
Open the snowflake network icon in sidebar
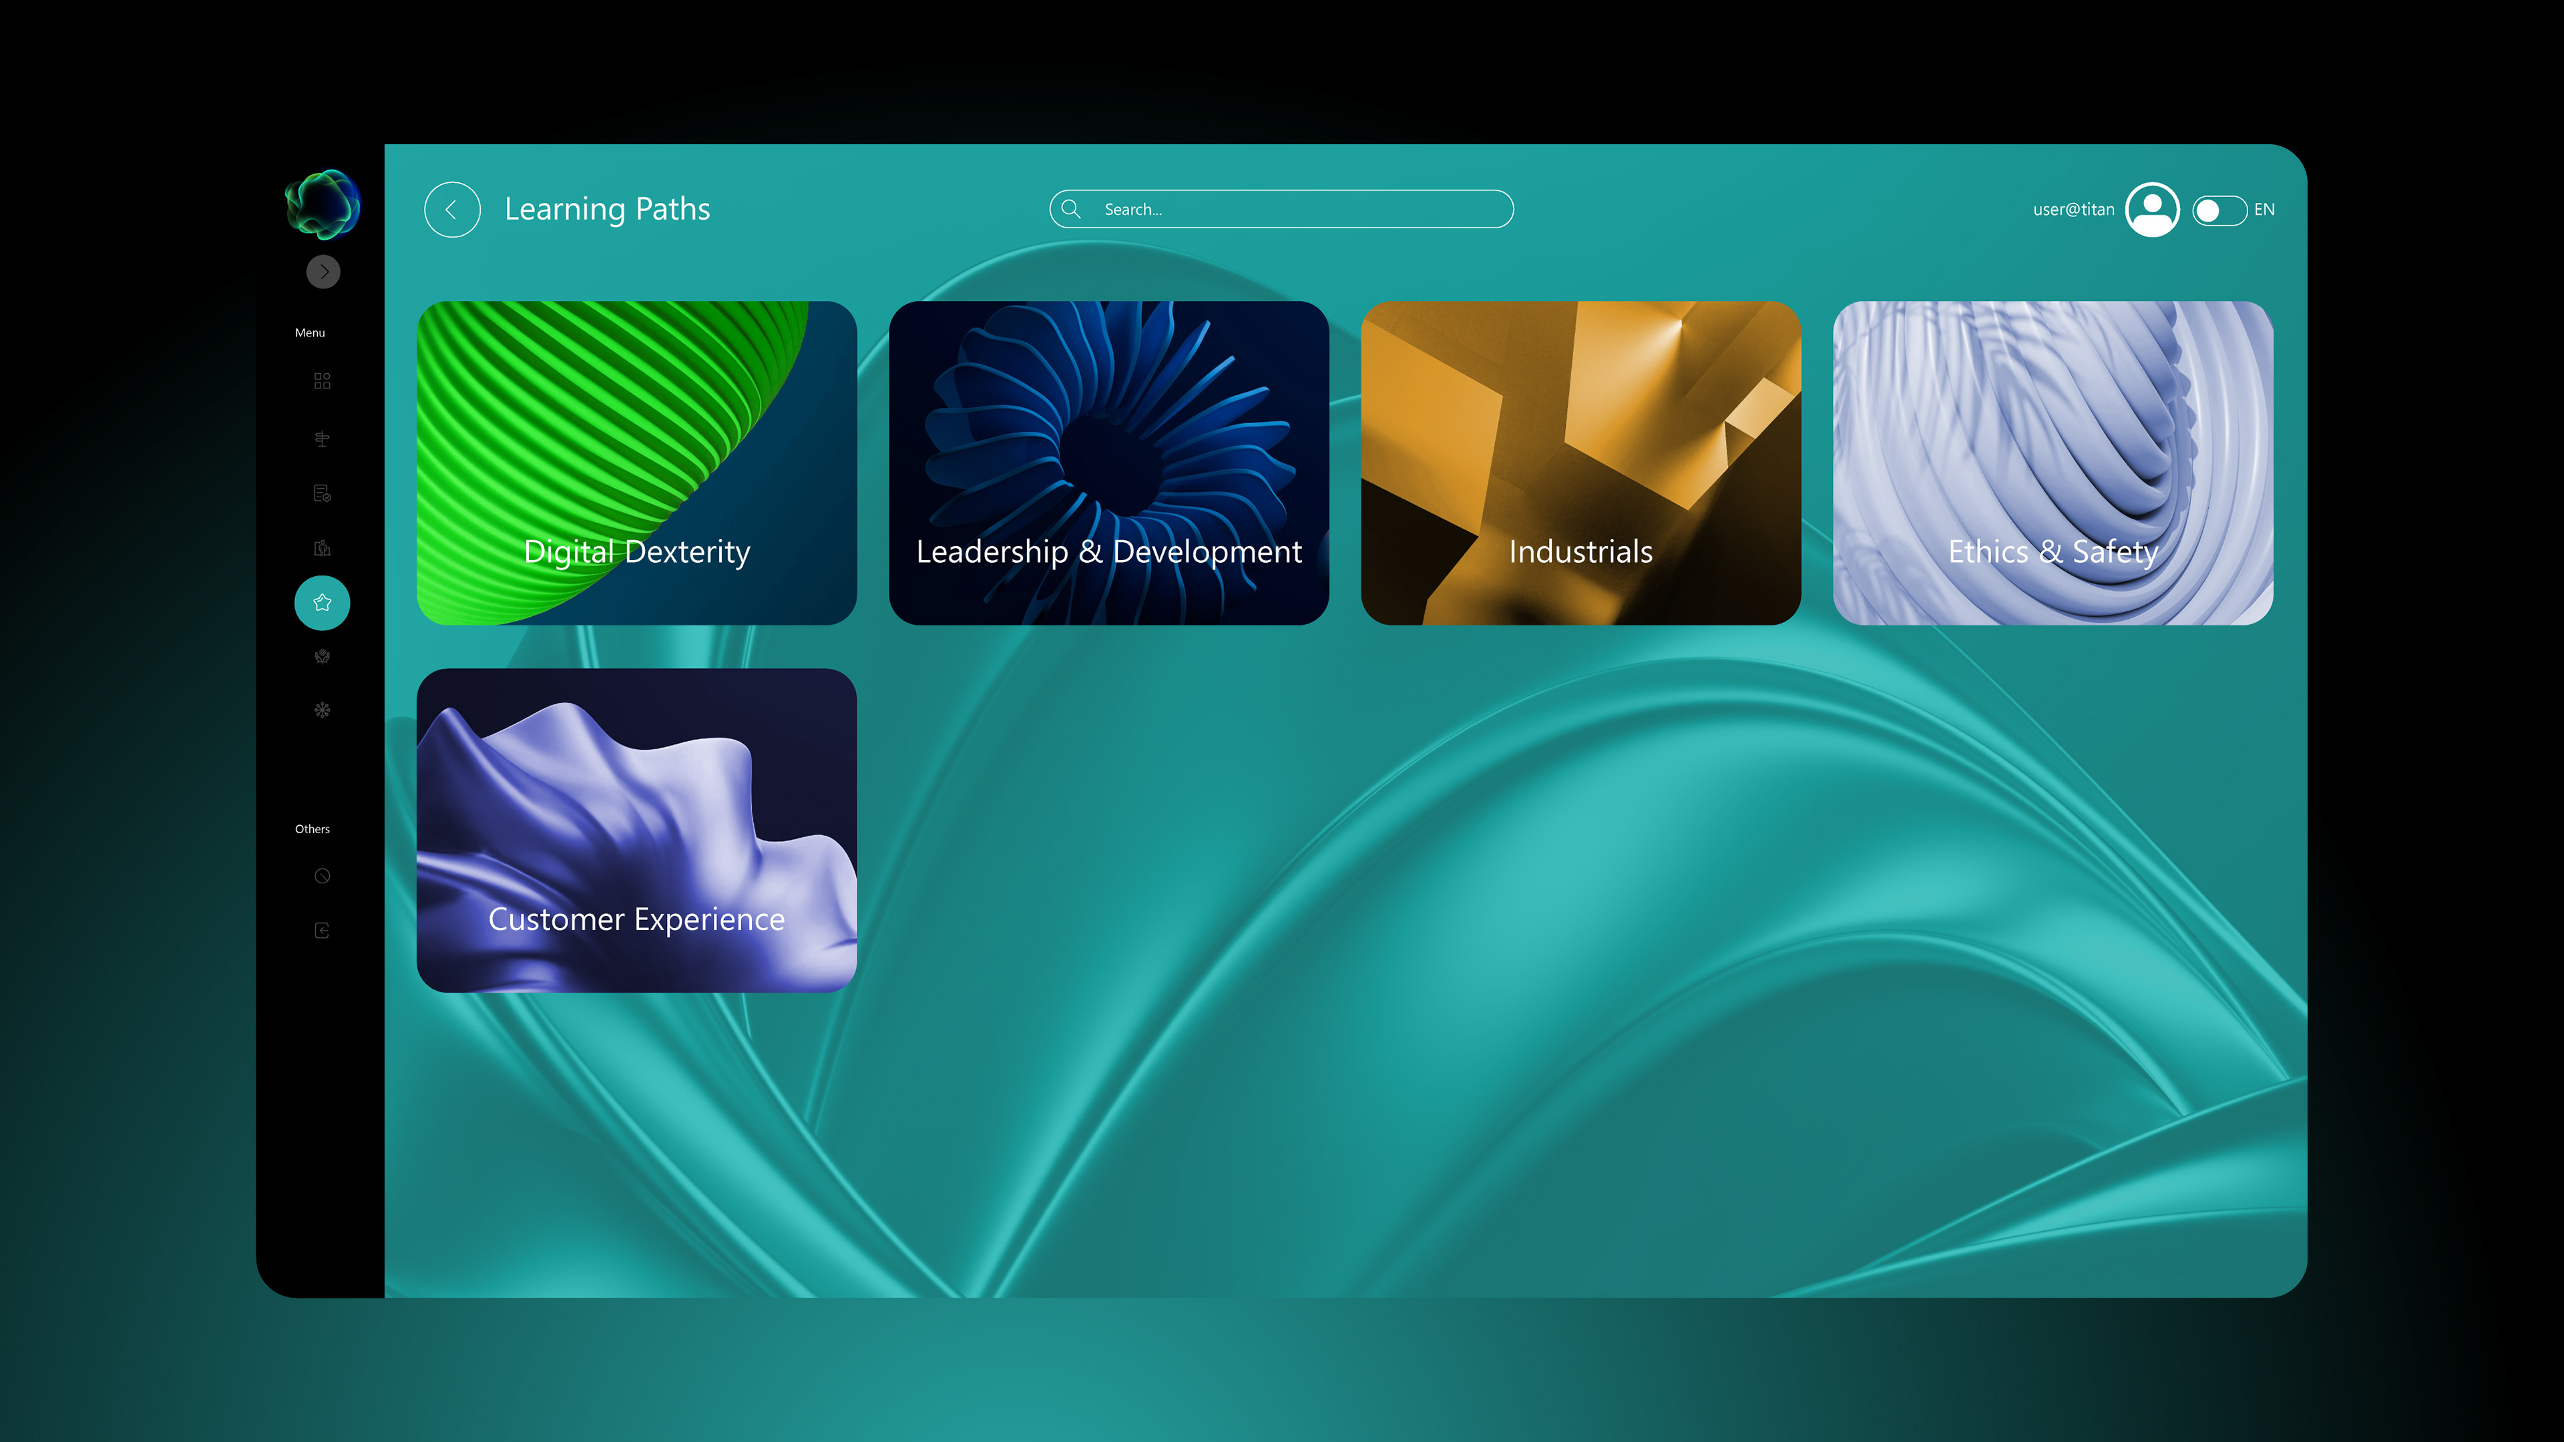pyautogui.click(x=321, y=710)
